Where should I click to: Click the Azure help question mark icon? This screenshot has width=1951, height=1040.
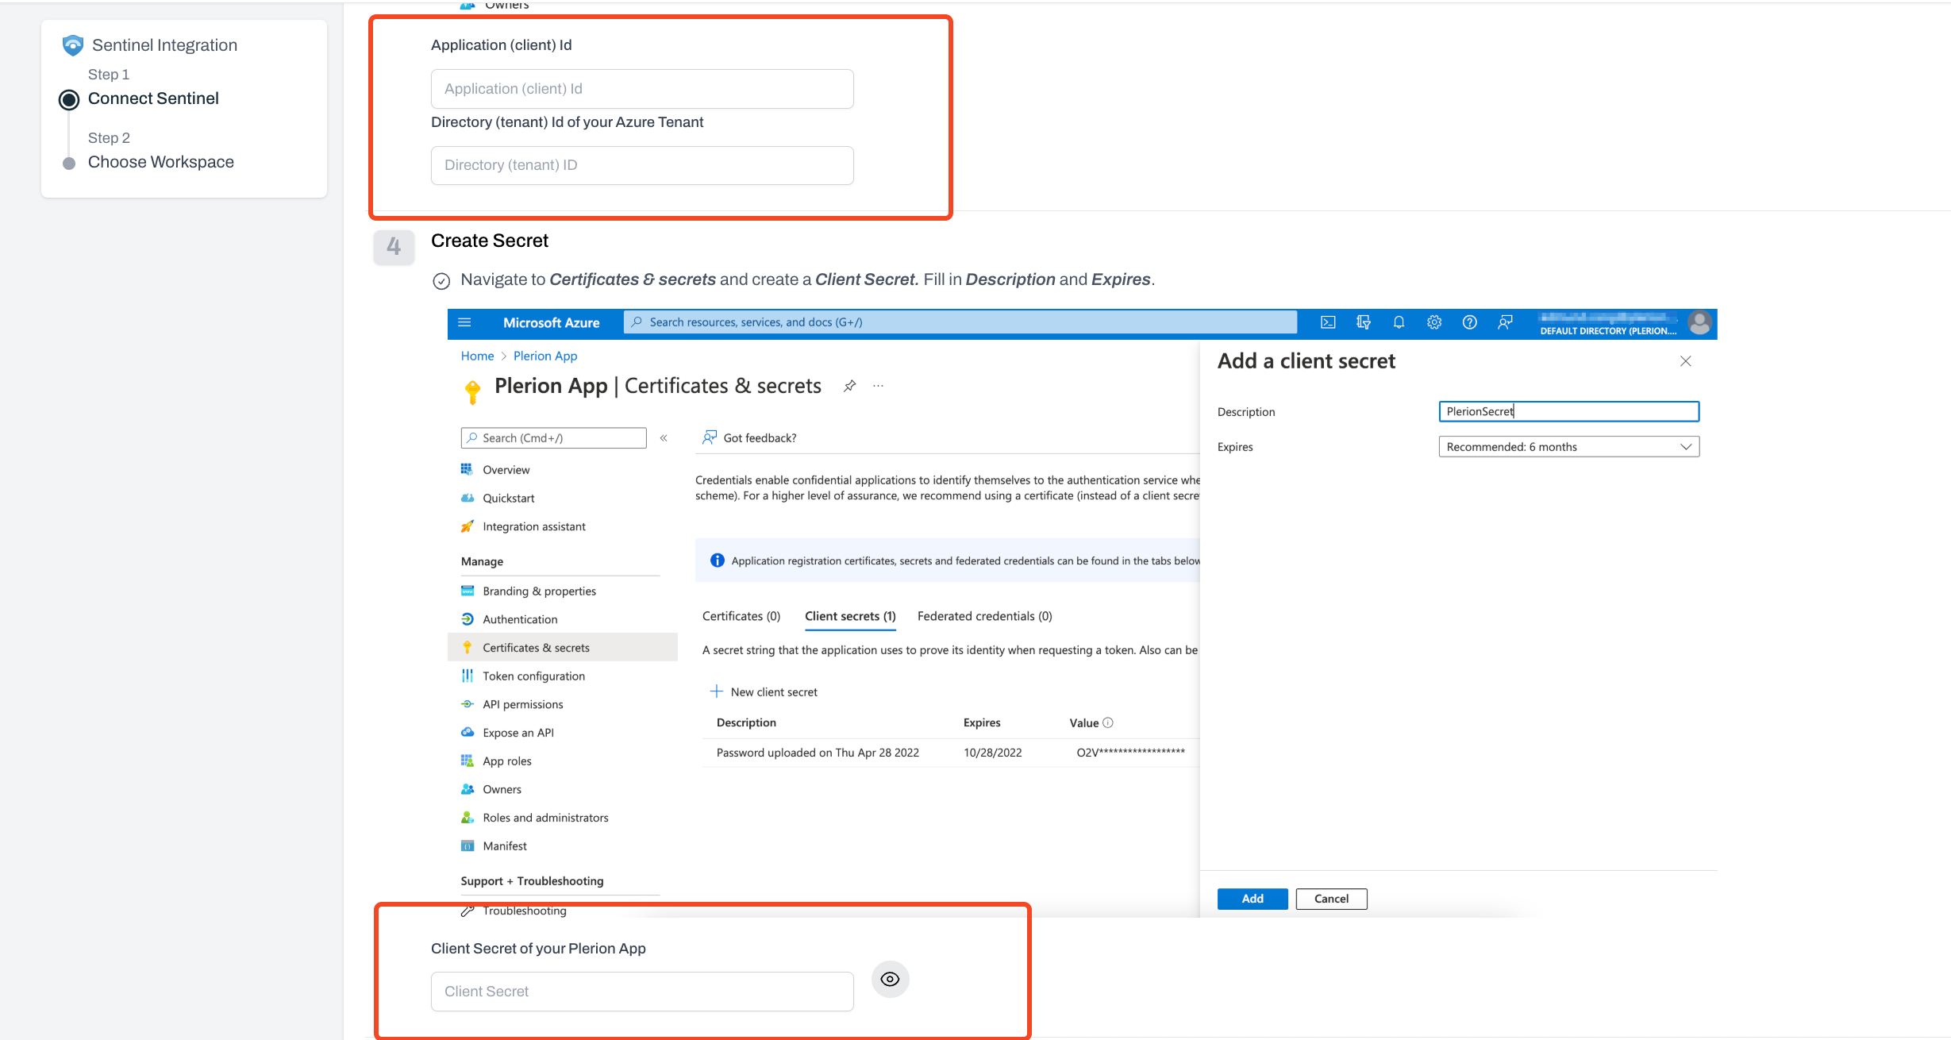pos(1470,322)
